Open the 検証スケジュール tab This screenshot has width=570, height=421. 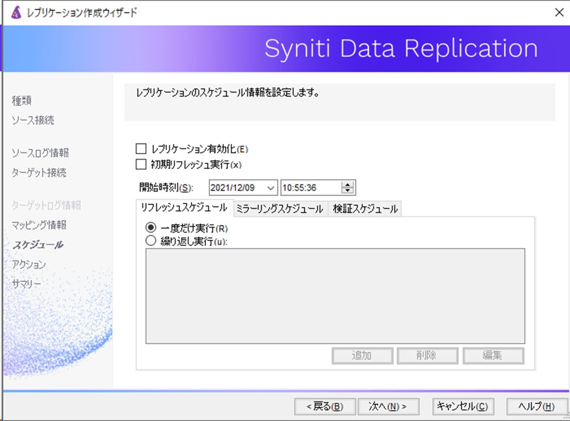[x=365, y=209]
